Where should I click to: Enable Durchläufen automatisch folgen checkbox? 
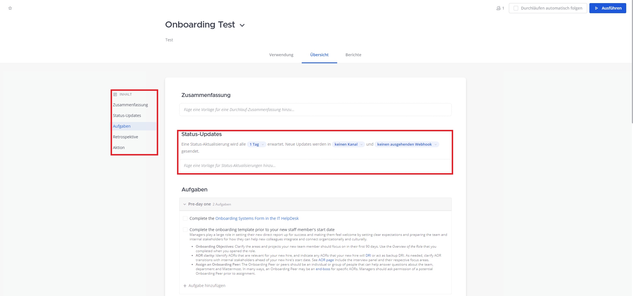(516, 8)
